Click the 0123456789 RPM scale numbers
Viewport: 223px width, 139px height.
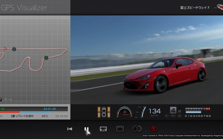click(x=198, y=116)
